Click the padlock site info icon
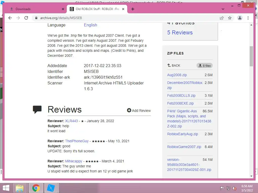The height and width of the screenshot is (193, 258). (x=36, y=18)
